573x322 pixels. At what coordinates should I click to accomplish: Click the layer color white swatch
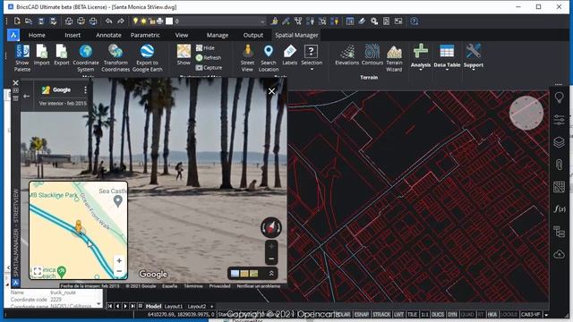point(169,21)
